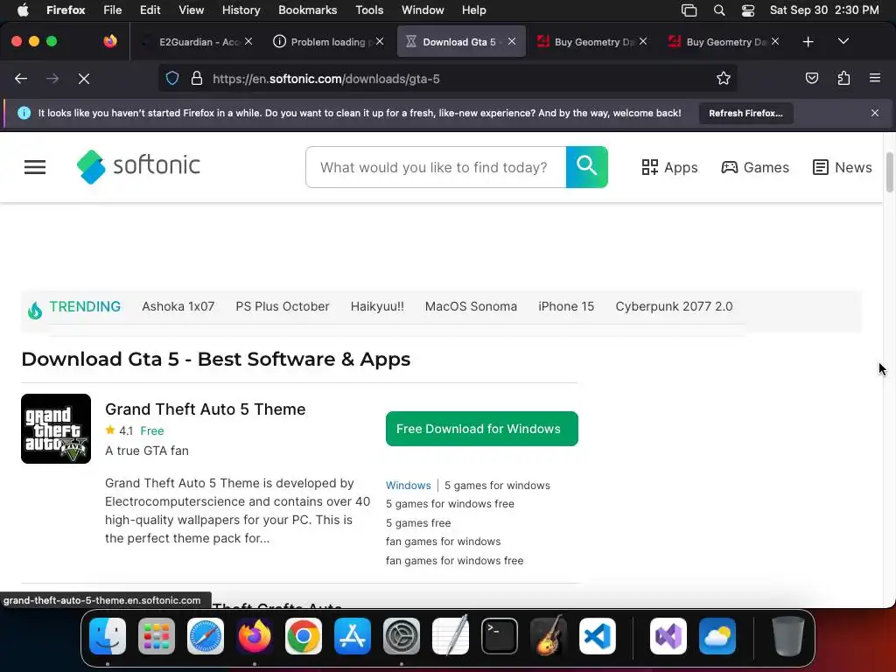Screen dimensions: 896x672
Task: Click the page vertical scrollbar
Action: coord(890,172)
